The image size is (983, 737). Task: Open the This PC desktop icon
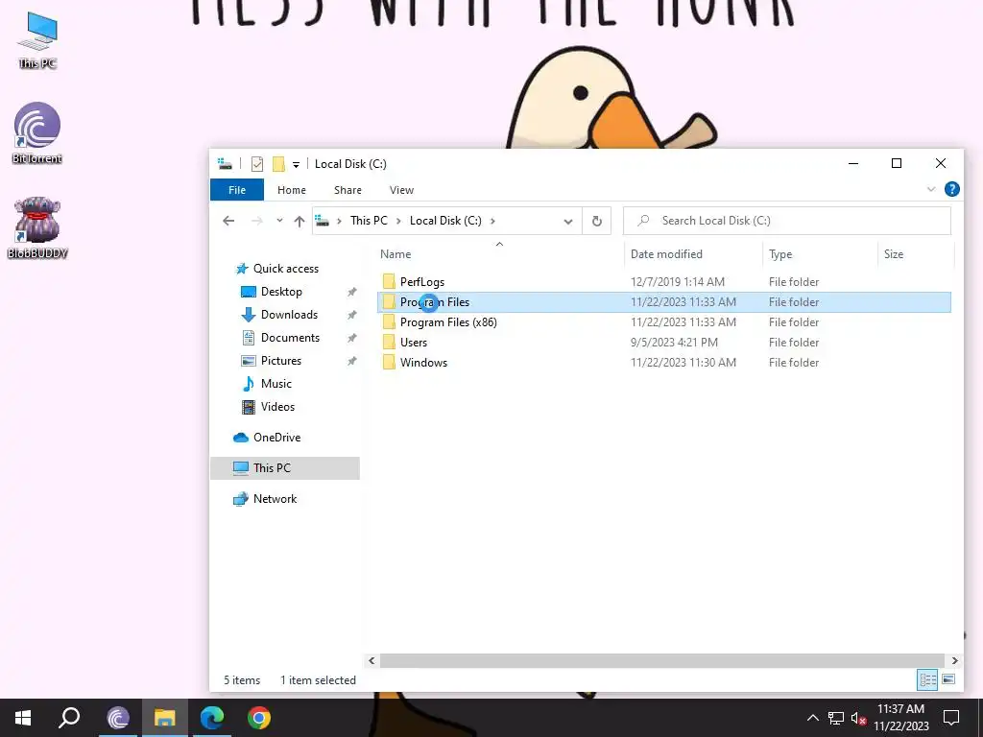click(37, 40)
